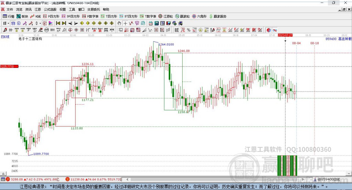The image size is (352, 190).
Task: Click the 收859400日线 status tab
Action: point(327,179)
